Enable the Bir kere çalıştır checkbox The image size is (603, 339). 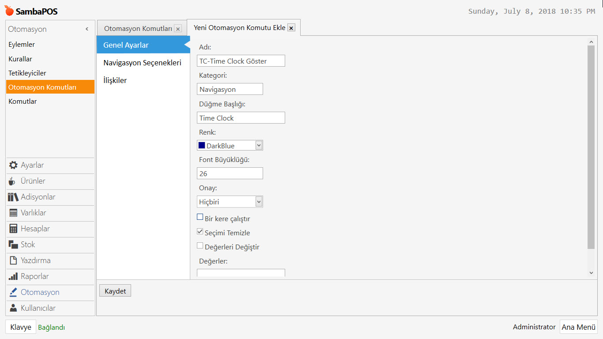[200, 217]
